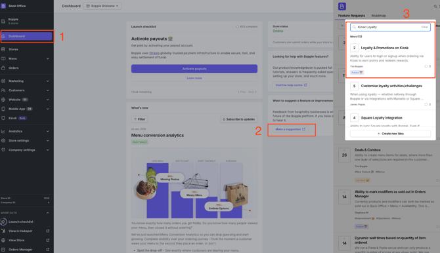Expand the Marketing sidebar section
The width and height of the screenshot is (440, 253).
coord(48,81)
